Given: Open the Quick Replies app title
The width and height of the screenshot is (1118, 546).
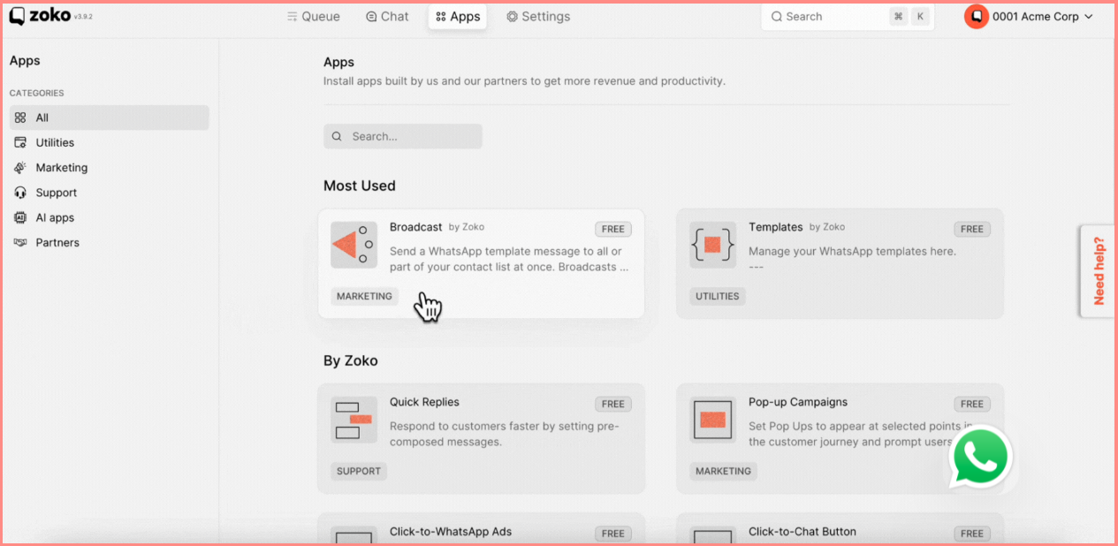Looking at the screenshot, I should click(x=424, y=402).
